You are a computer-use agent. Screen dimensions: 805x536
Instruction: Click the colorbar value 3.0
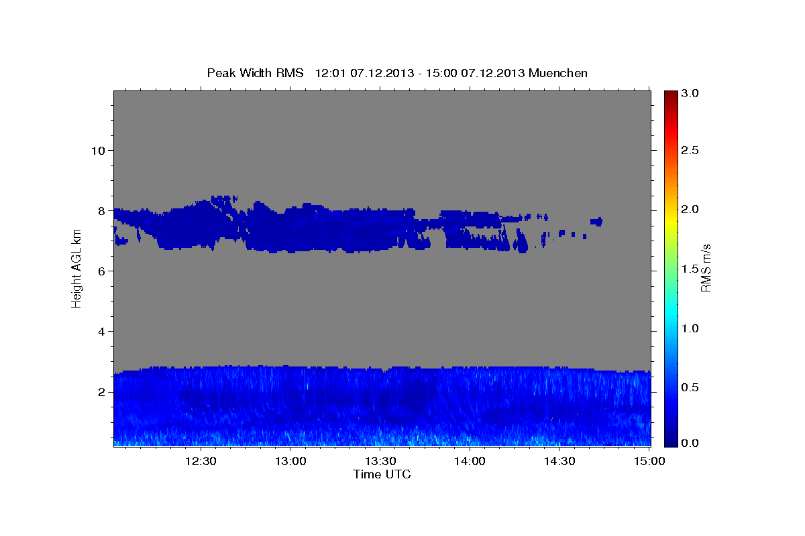(x=691, y=94)
